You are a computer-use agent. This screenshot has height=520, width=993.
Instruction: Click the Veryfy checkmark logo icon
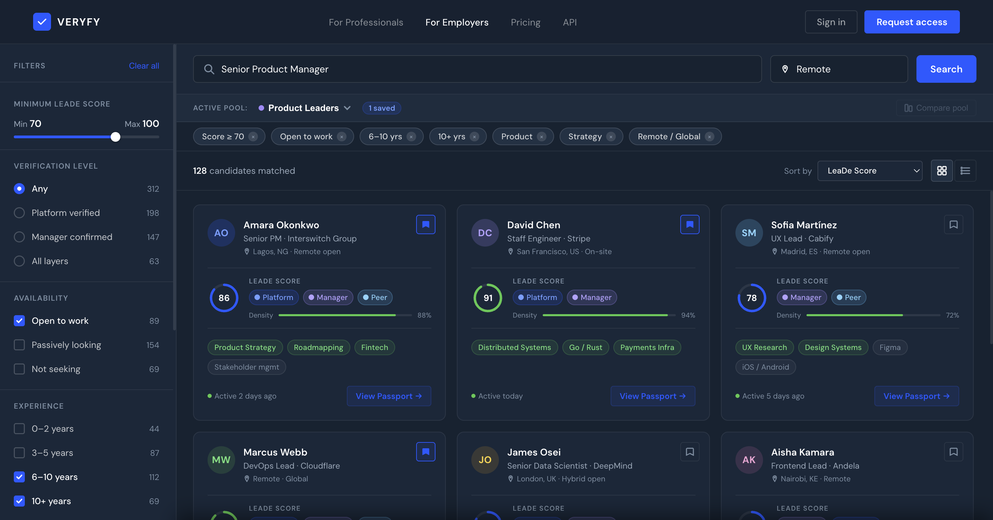click(42, 22)
